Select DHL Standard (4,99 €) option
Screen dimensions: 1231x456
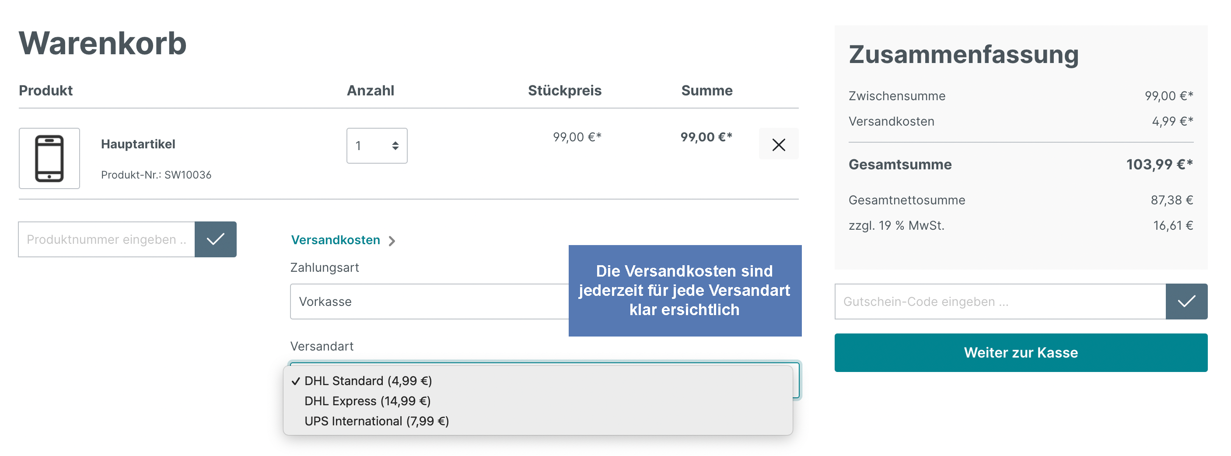click(538, 380)
